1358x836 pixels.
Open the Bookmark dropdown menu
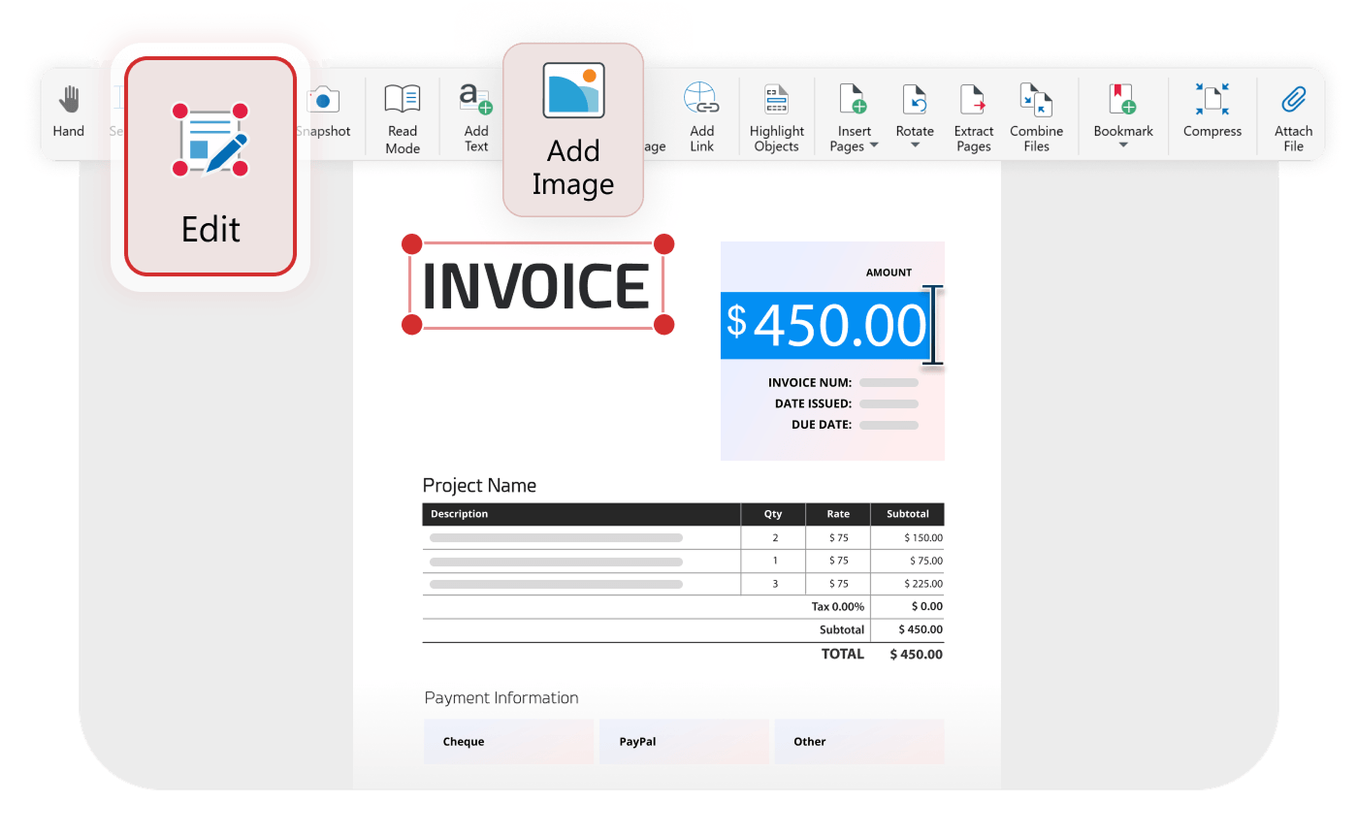click(1123, 116)
